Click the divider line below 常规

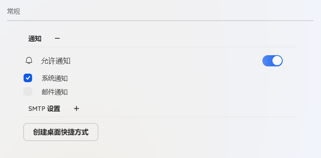coord(160,21)
